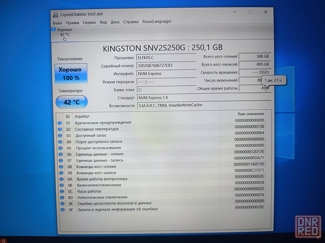This screenshot has width=325, height=243.
Task: Select the C: disk tab with status Хорошо
Action: [x=65, y=34]
